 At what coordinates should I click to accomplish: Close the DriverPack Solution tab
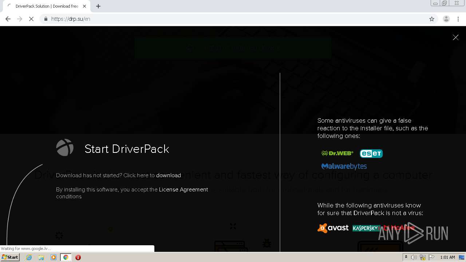click(84, 6)
